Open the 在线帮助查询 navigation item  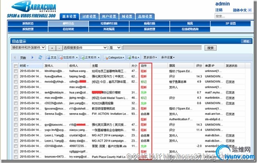[x=190, y=29]
